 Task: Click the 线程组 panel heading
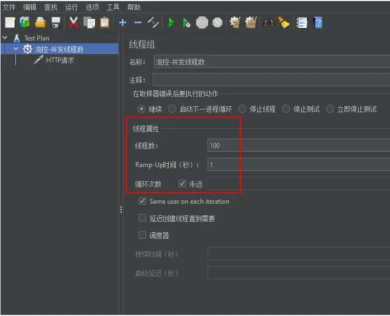coord(142,44)
